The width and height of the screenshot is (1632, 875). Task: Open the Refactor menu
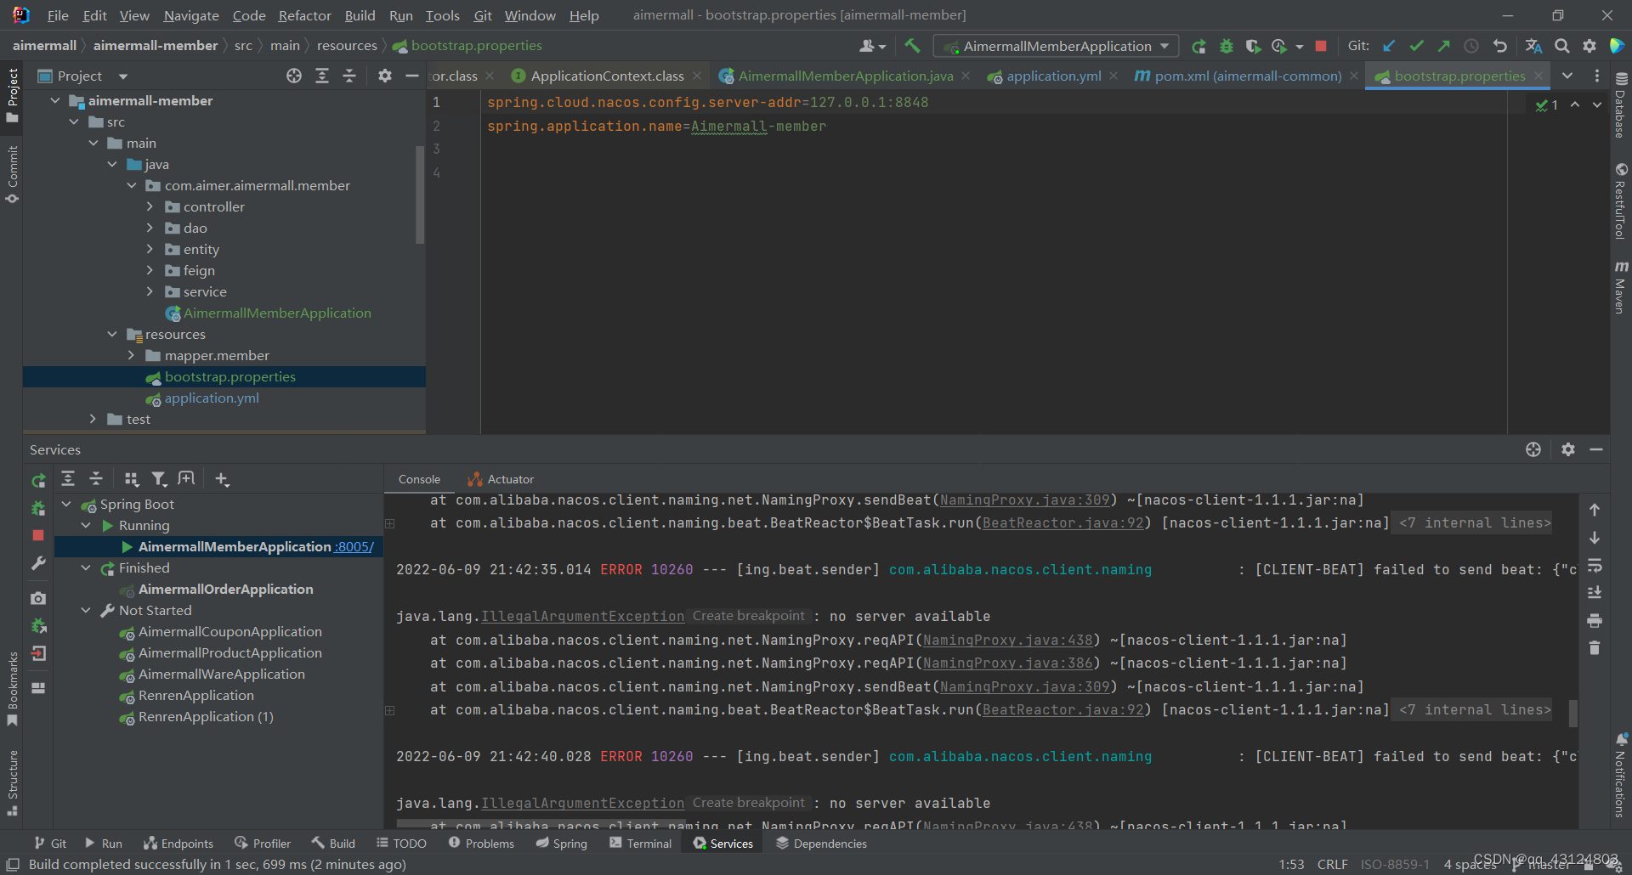pos(304,15)
